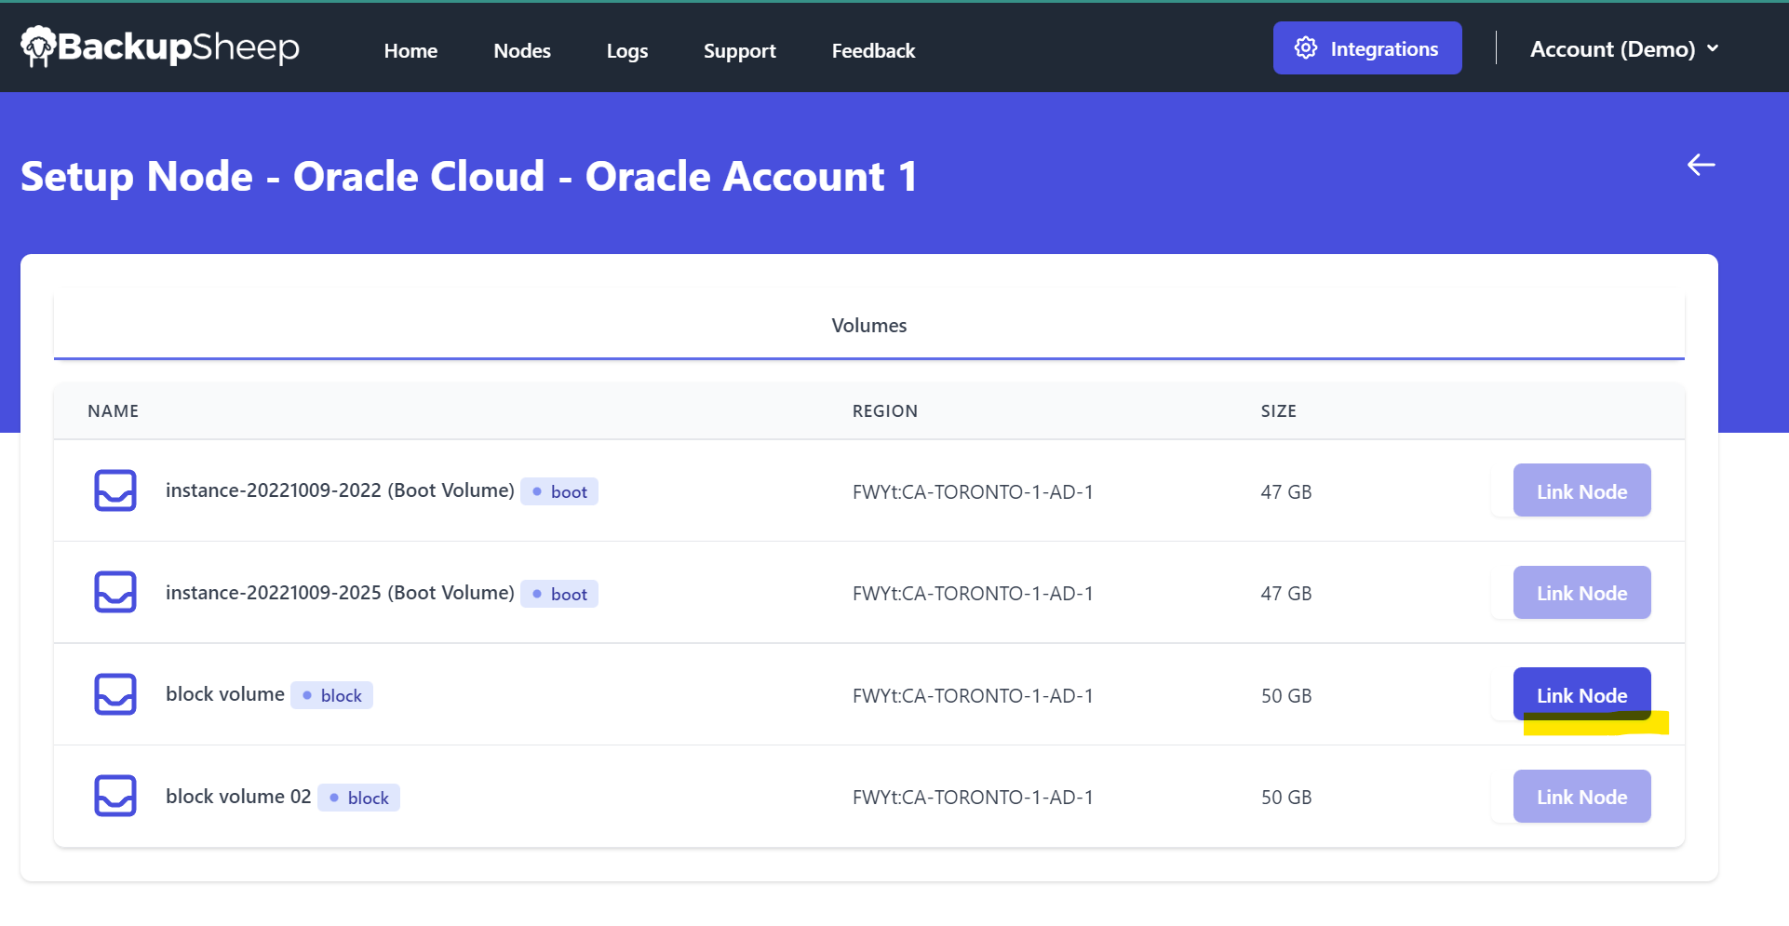Click the region cell for block volume 02
This screenshot has height=926, width=1789.
coord(973,798)
